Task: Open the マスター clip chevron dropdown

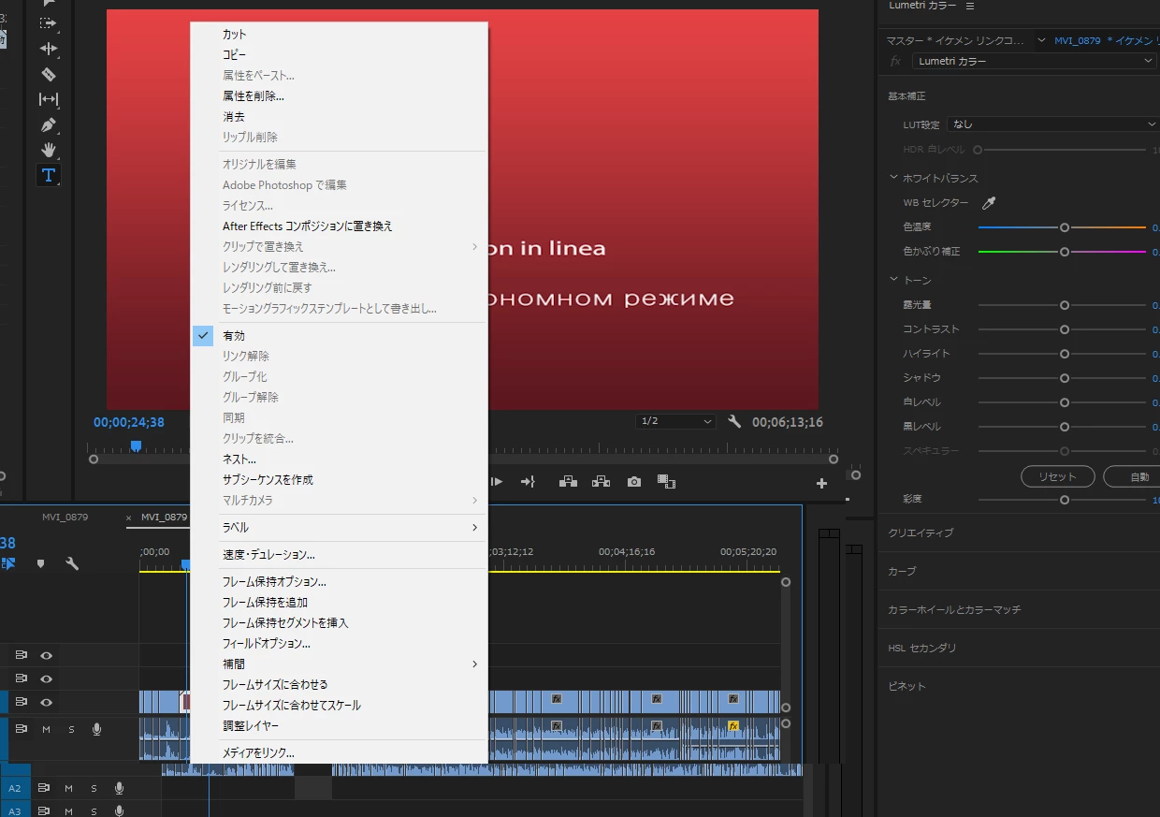Action: click(1041, 40)
